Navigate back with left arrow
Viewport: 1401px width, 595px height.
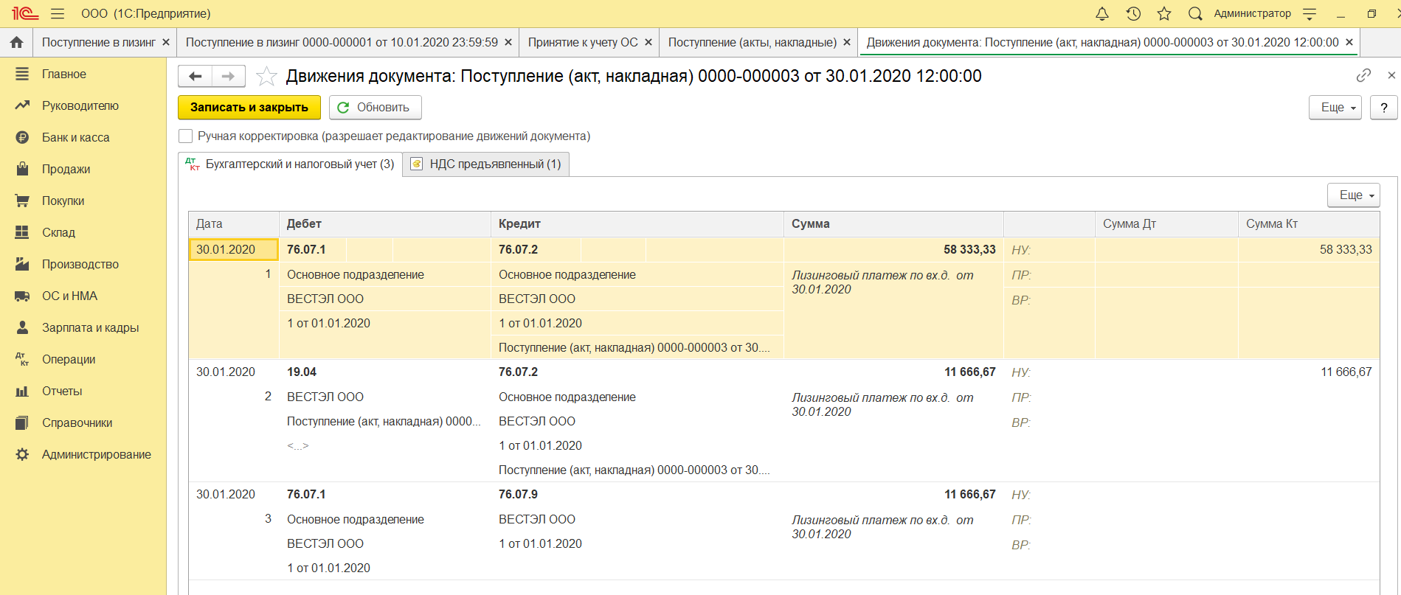[196, 76]
